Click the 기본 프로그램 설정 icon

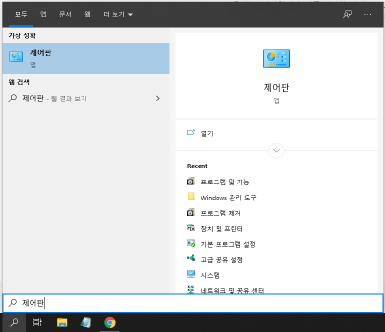(191, 243)
